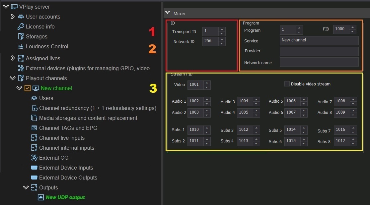Decrease Audio 6 PID with down arrow
370x205 pixels.
[x=304, y=115]
